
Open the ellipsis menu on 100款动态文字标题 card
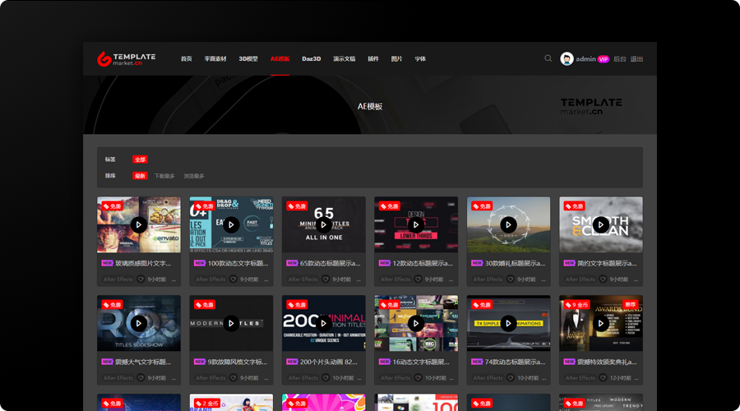pyautogui.click(x=266, y=279)
